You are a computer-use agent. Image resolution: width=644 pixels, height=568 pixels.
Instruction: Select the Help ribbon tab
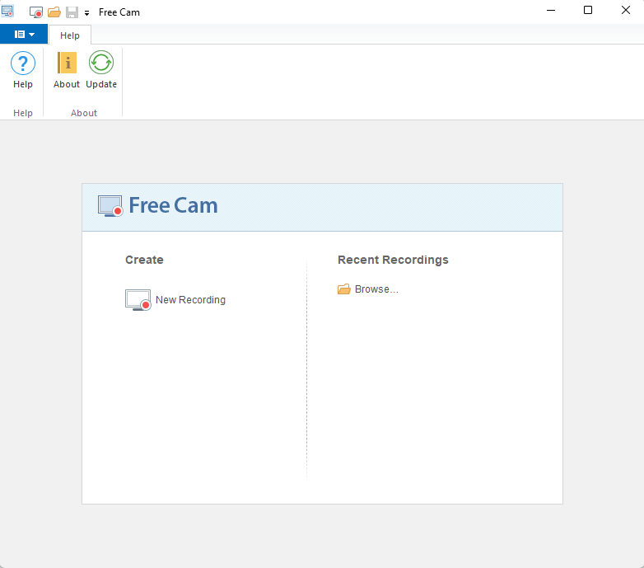coord(70,35)
